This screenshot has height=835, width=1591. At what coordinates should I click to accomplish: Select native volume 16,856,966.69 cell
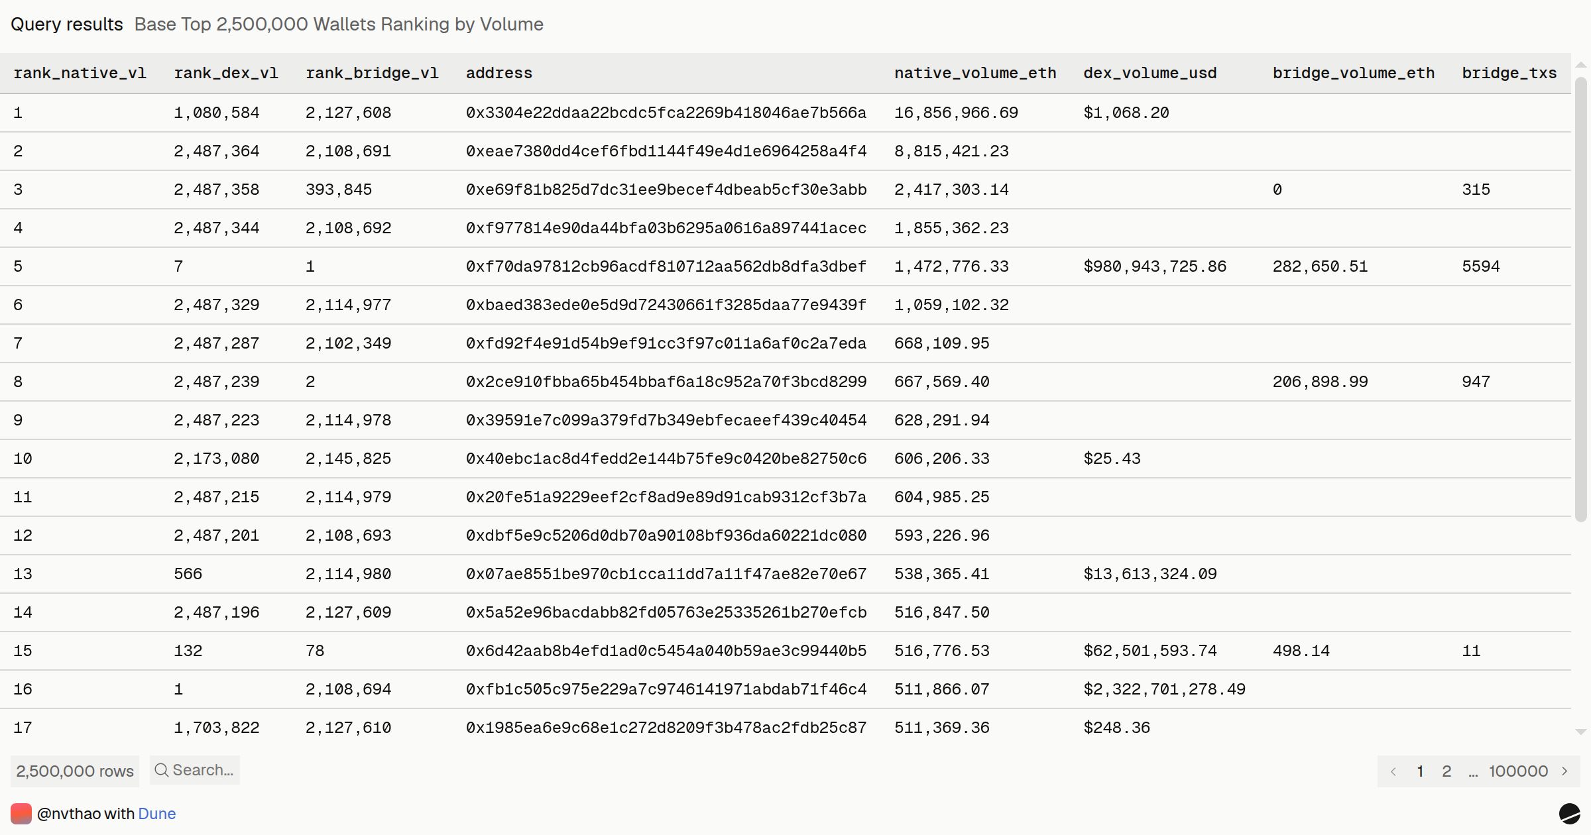[x=956, y=113]
